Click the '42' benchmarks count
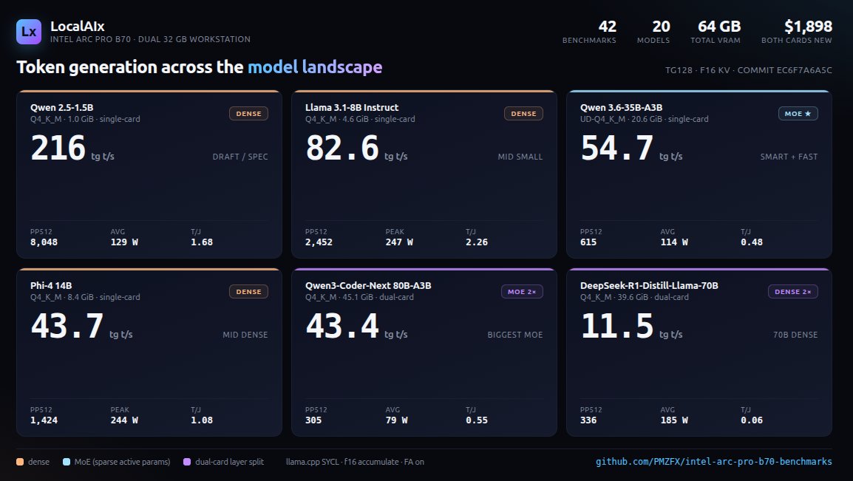 [607, 26]
